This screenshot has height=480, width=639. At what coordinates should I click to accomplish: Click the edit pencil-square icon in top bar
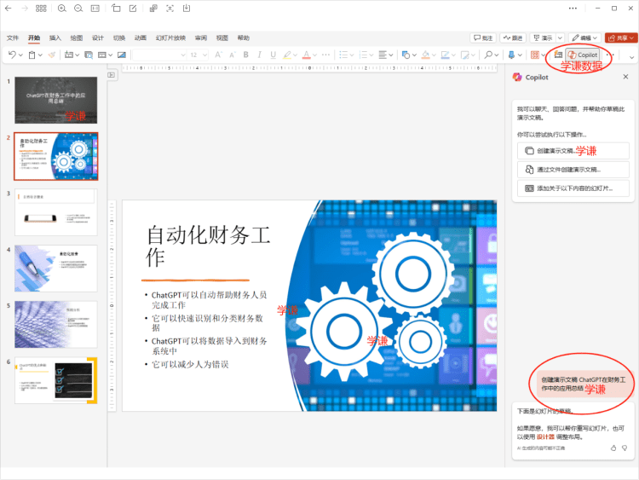click(x=133, y=9)
